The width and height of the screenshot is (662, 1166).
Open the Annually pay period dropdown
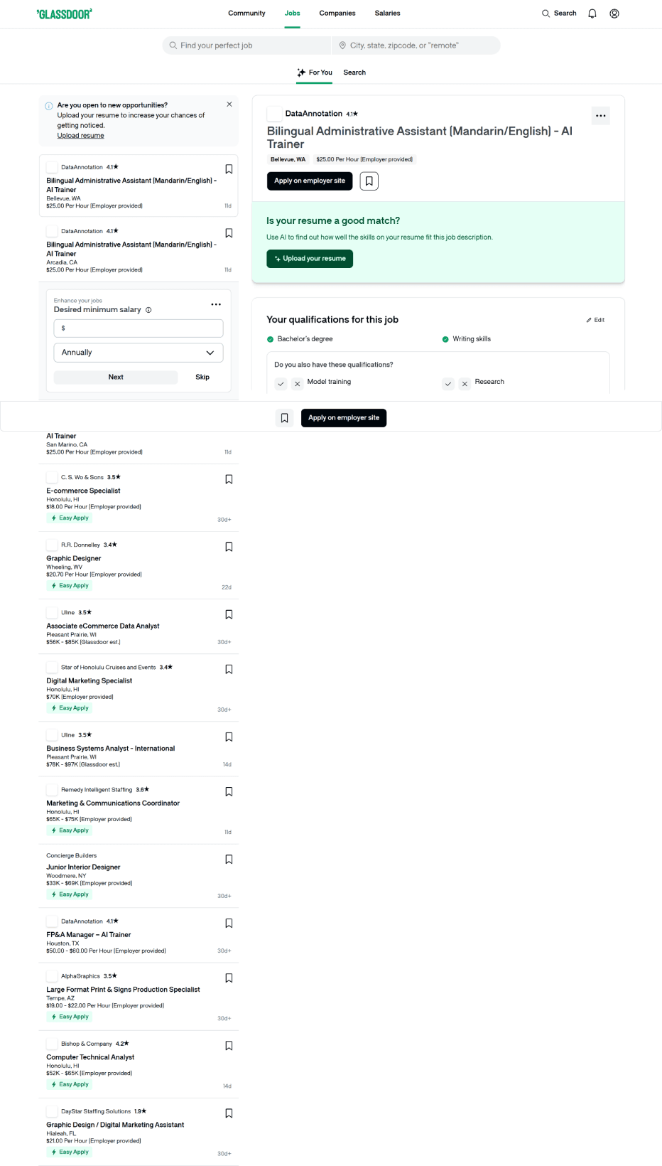click(x=139, y=353)
